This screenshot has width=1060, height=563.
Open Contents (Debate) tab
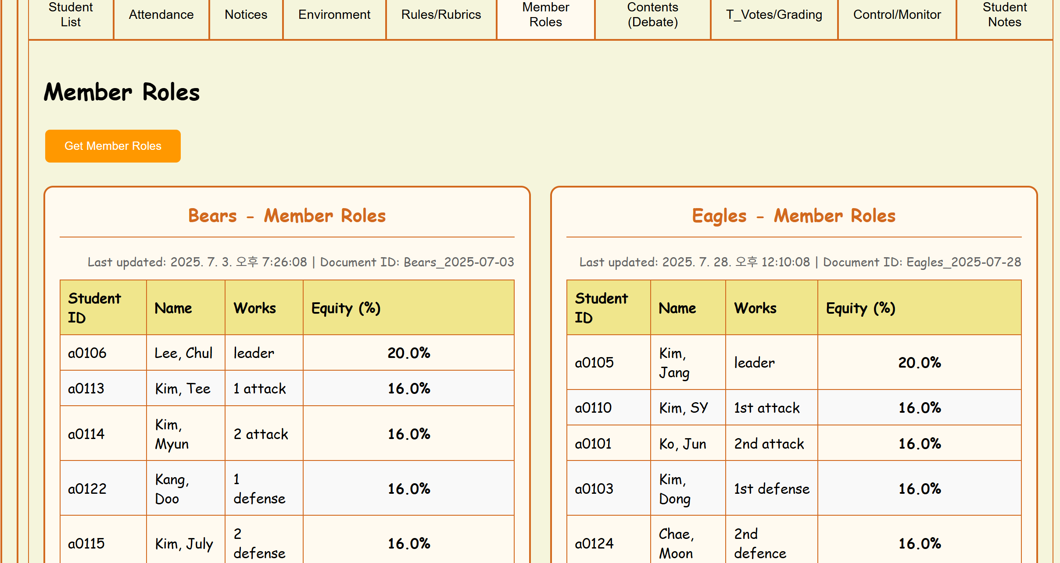[x=652, y=15]
